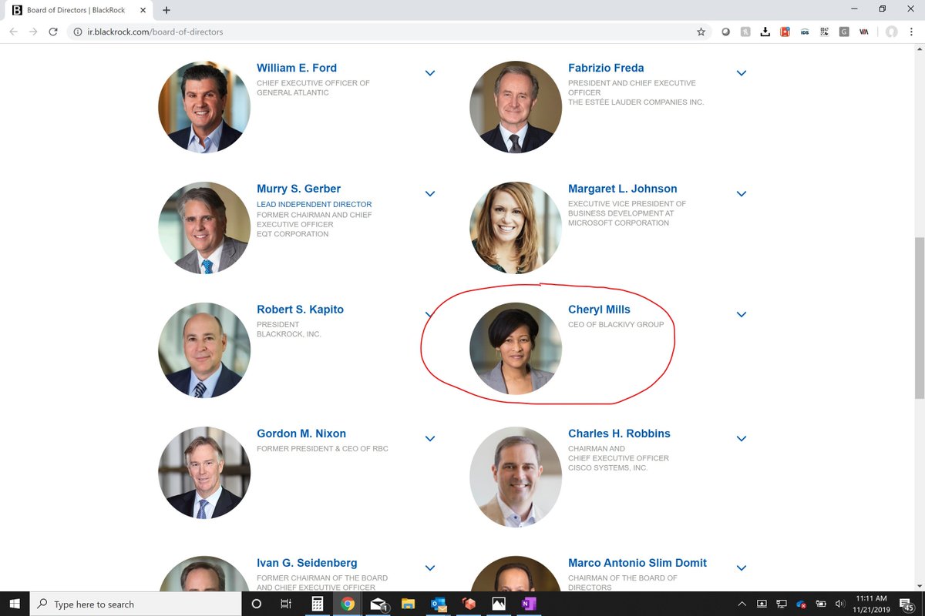Expand Margaret L. Johnson's bio
The height and width of the screenshot is (616, 925).
click(742, 194)
